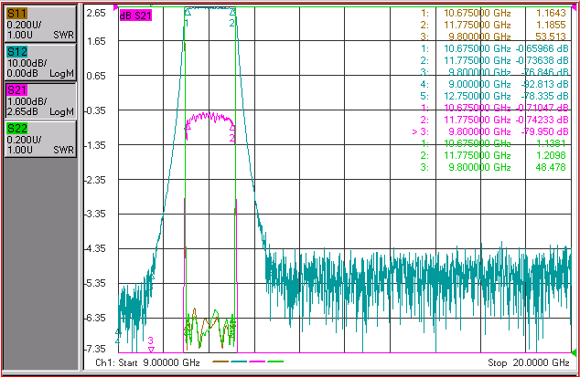580x377 pixels.
Task: Click magenta legend line for S21 trace
Action: point(257,361)
